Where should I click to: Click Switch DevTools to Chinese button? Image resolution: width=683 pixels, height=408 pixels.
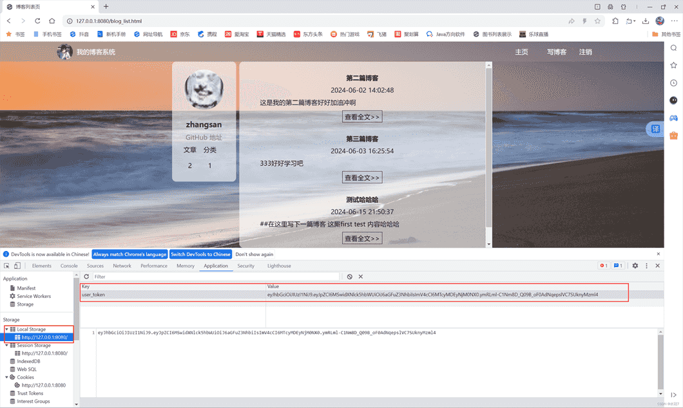click(x=202, y=254)
